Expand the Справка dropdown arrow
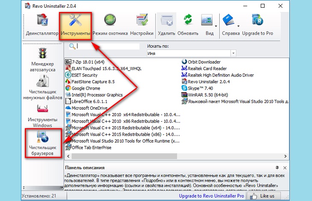The height and width of the screenshot is (201, 312). 238,26
